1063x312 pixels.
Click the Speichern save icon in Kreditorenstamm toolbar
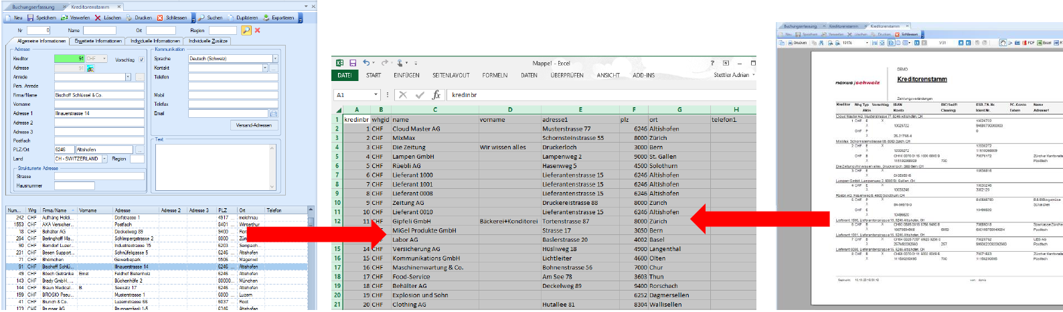pos(31,18)
